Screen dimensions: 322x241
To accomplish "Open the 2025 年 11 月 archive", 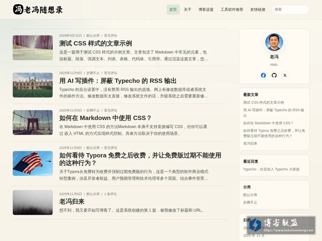I will pos(254,236).
